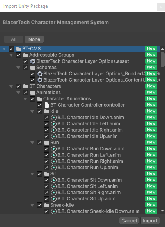Close the Import Unity Package window

[x=161, y=7]
